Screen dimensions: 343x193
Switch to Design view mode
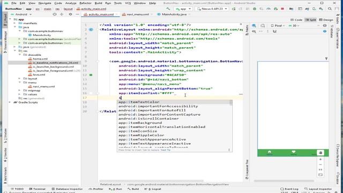pyautogui.click(x=326, y=20)
